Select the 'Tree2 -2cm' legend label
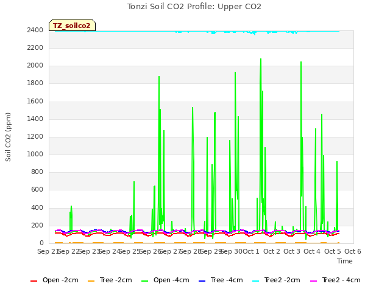 [x=282, y=280]
